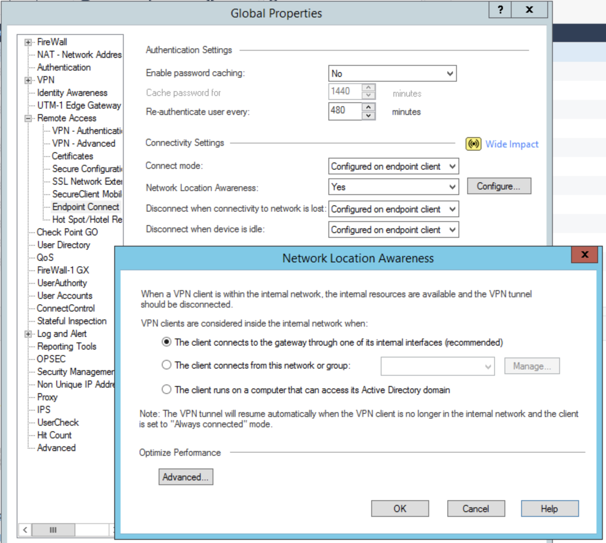Expand the FireWall tree node

coord(28,42)
